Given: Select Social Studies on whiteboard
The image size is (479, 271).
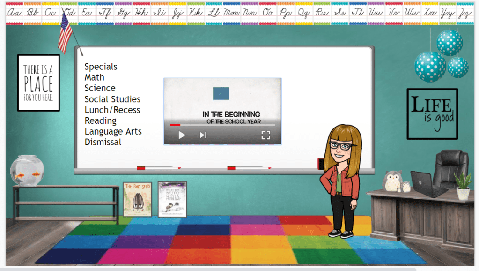Looking at the screenshot, I should coord(112,99).
